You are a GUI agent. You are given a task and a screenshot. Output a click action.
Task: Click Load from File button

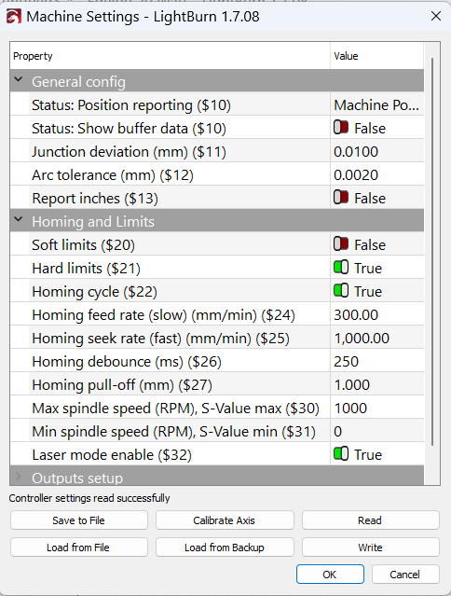pos(79,547)
